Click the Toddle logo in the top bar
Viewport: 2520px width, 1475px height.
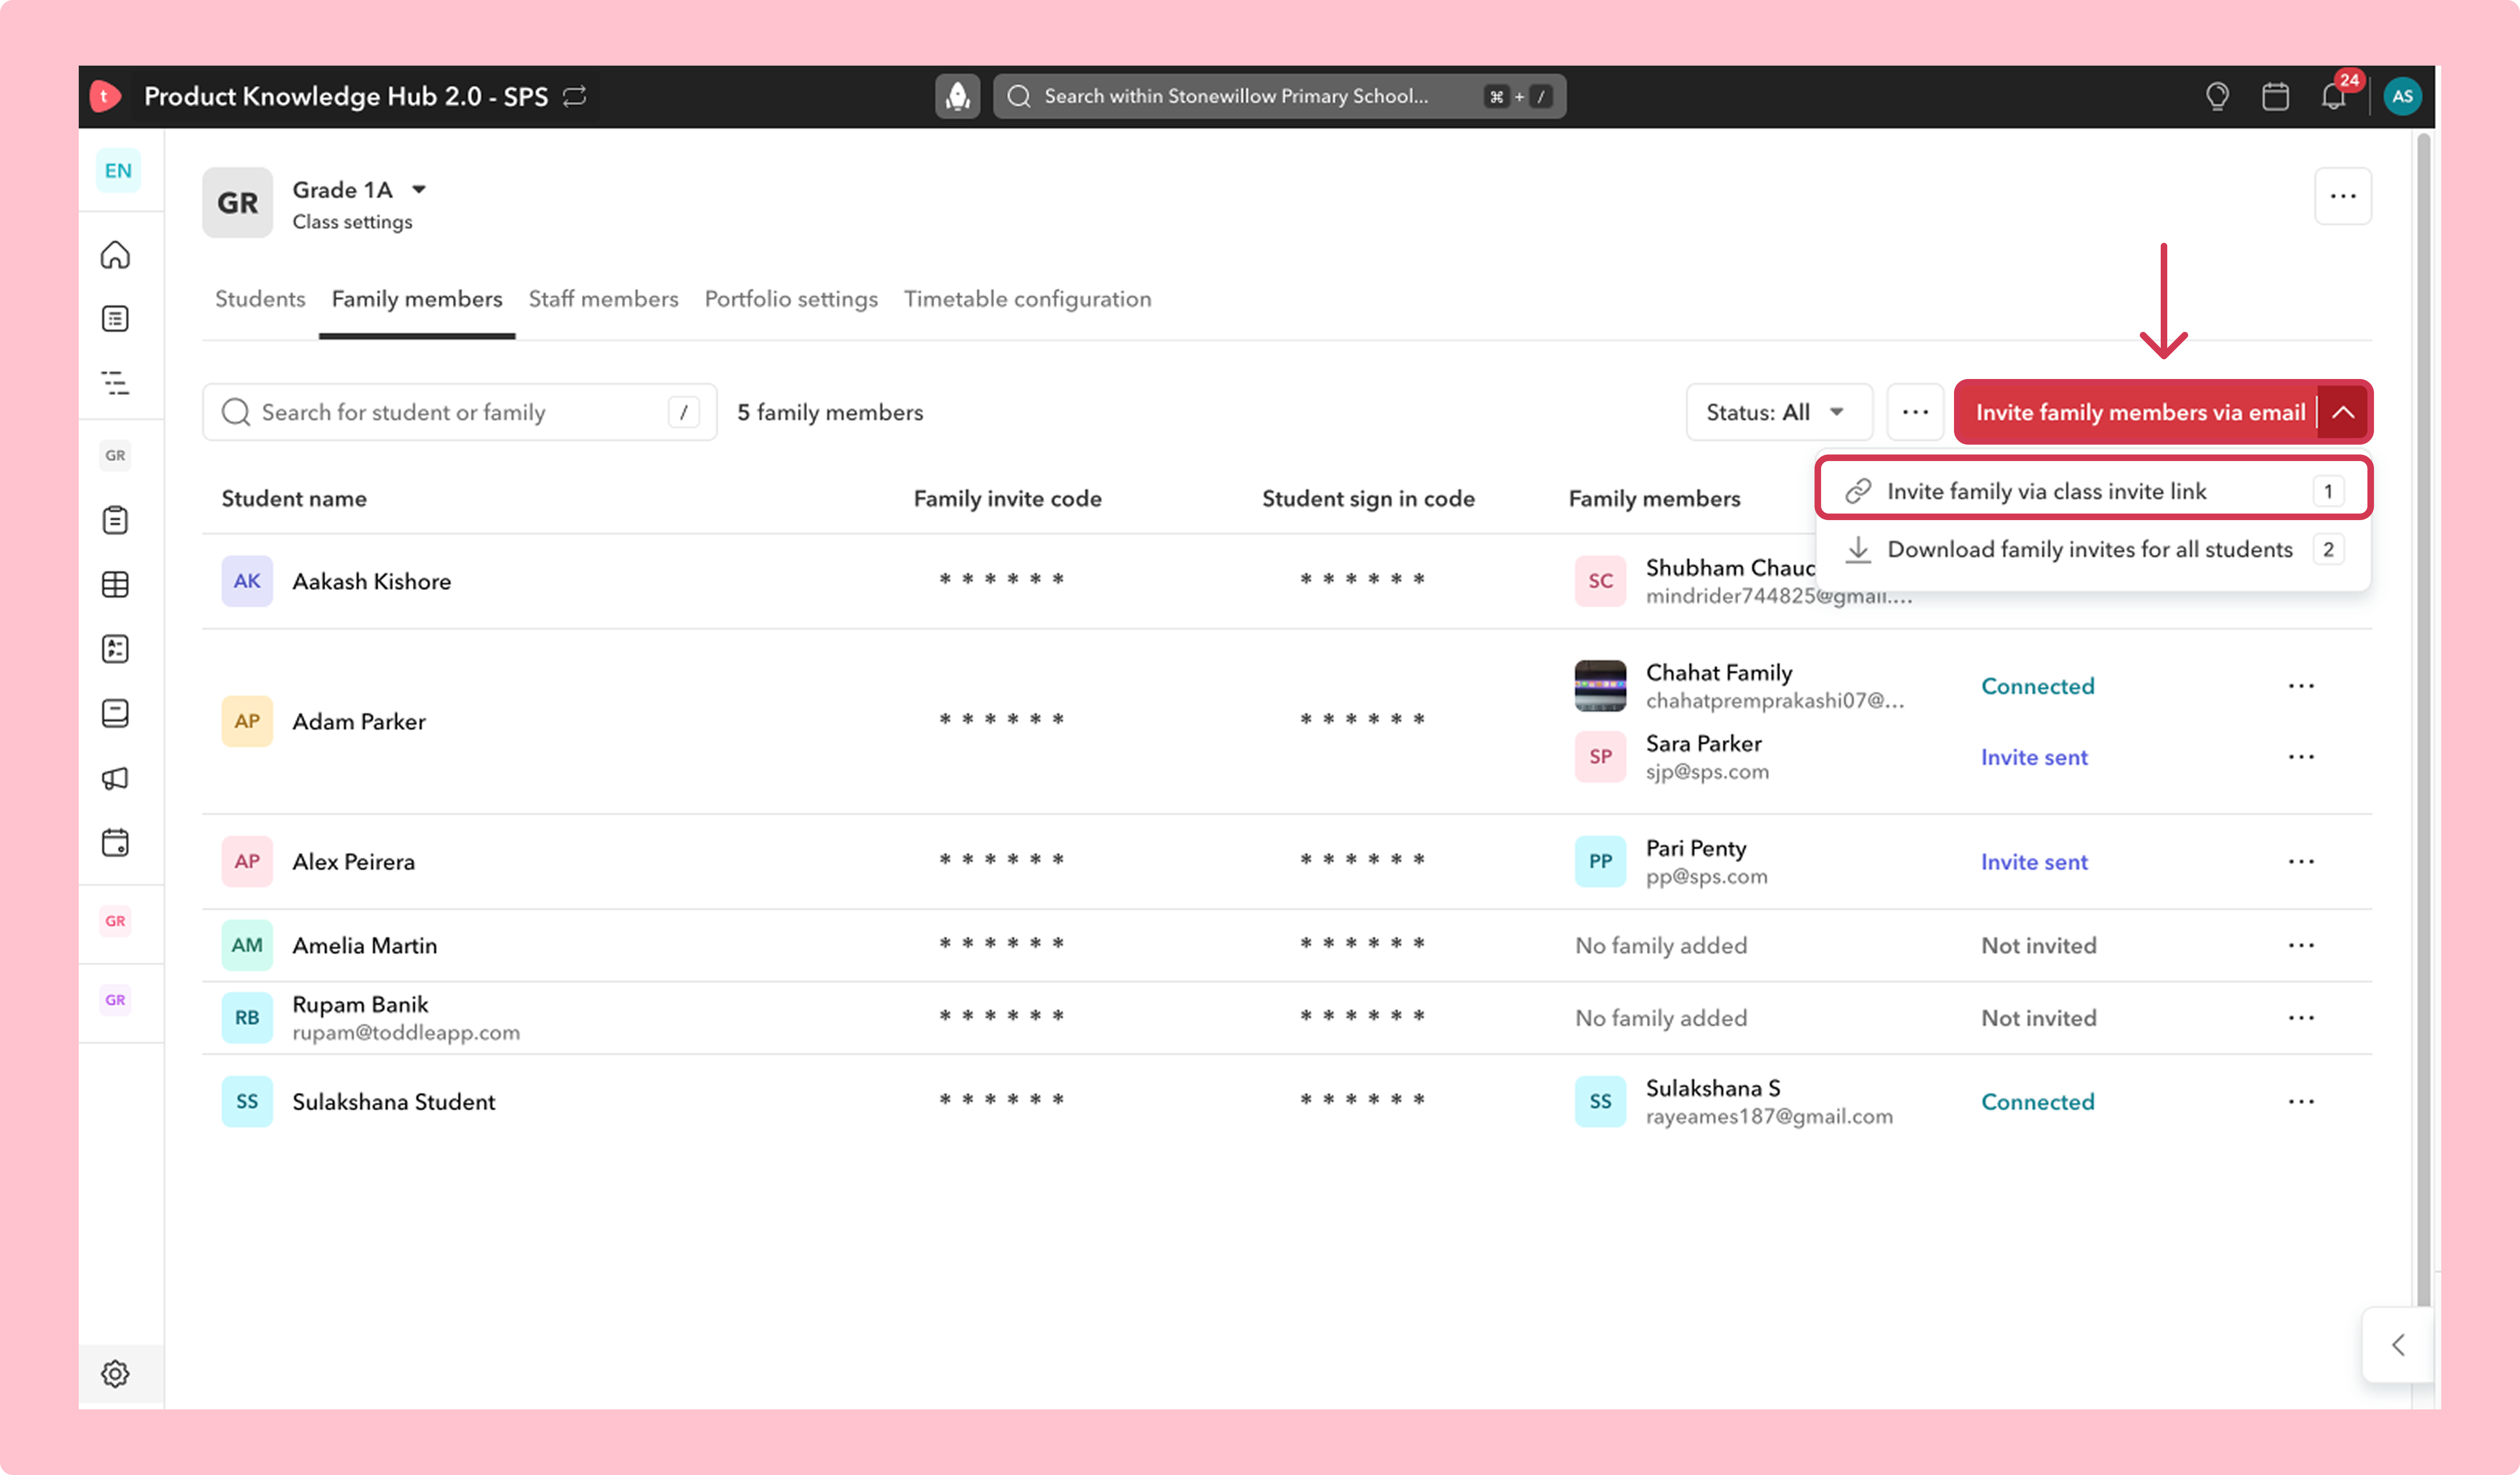(105, 96)
